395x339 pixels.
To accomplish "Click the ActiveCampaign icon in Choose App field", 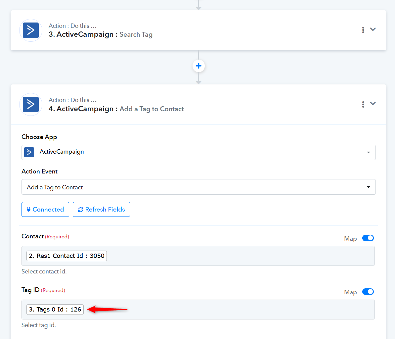I will click(29, 152).
